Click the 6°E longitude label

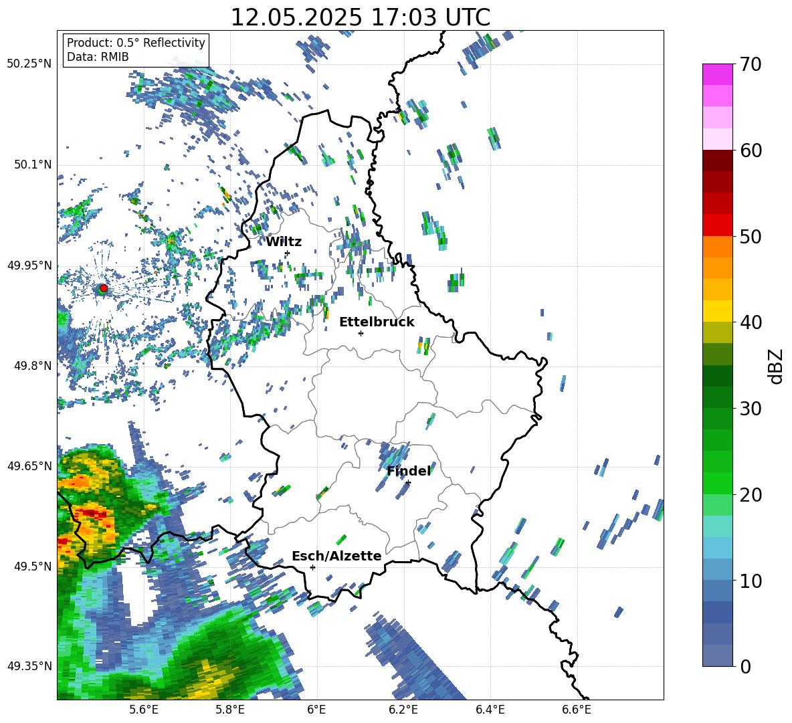[x=316, y=710]
